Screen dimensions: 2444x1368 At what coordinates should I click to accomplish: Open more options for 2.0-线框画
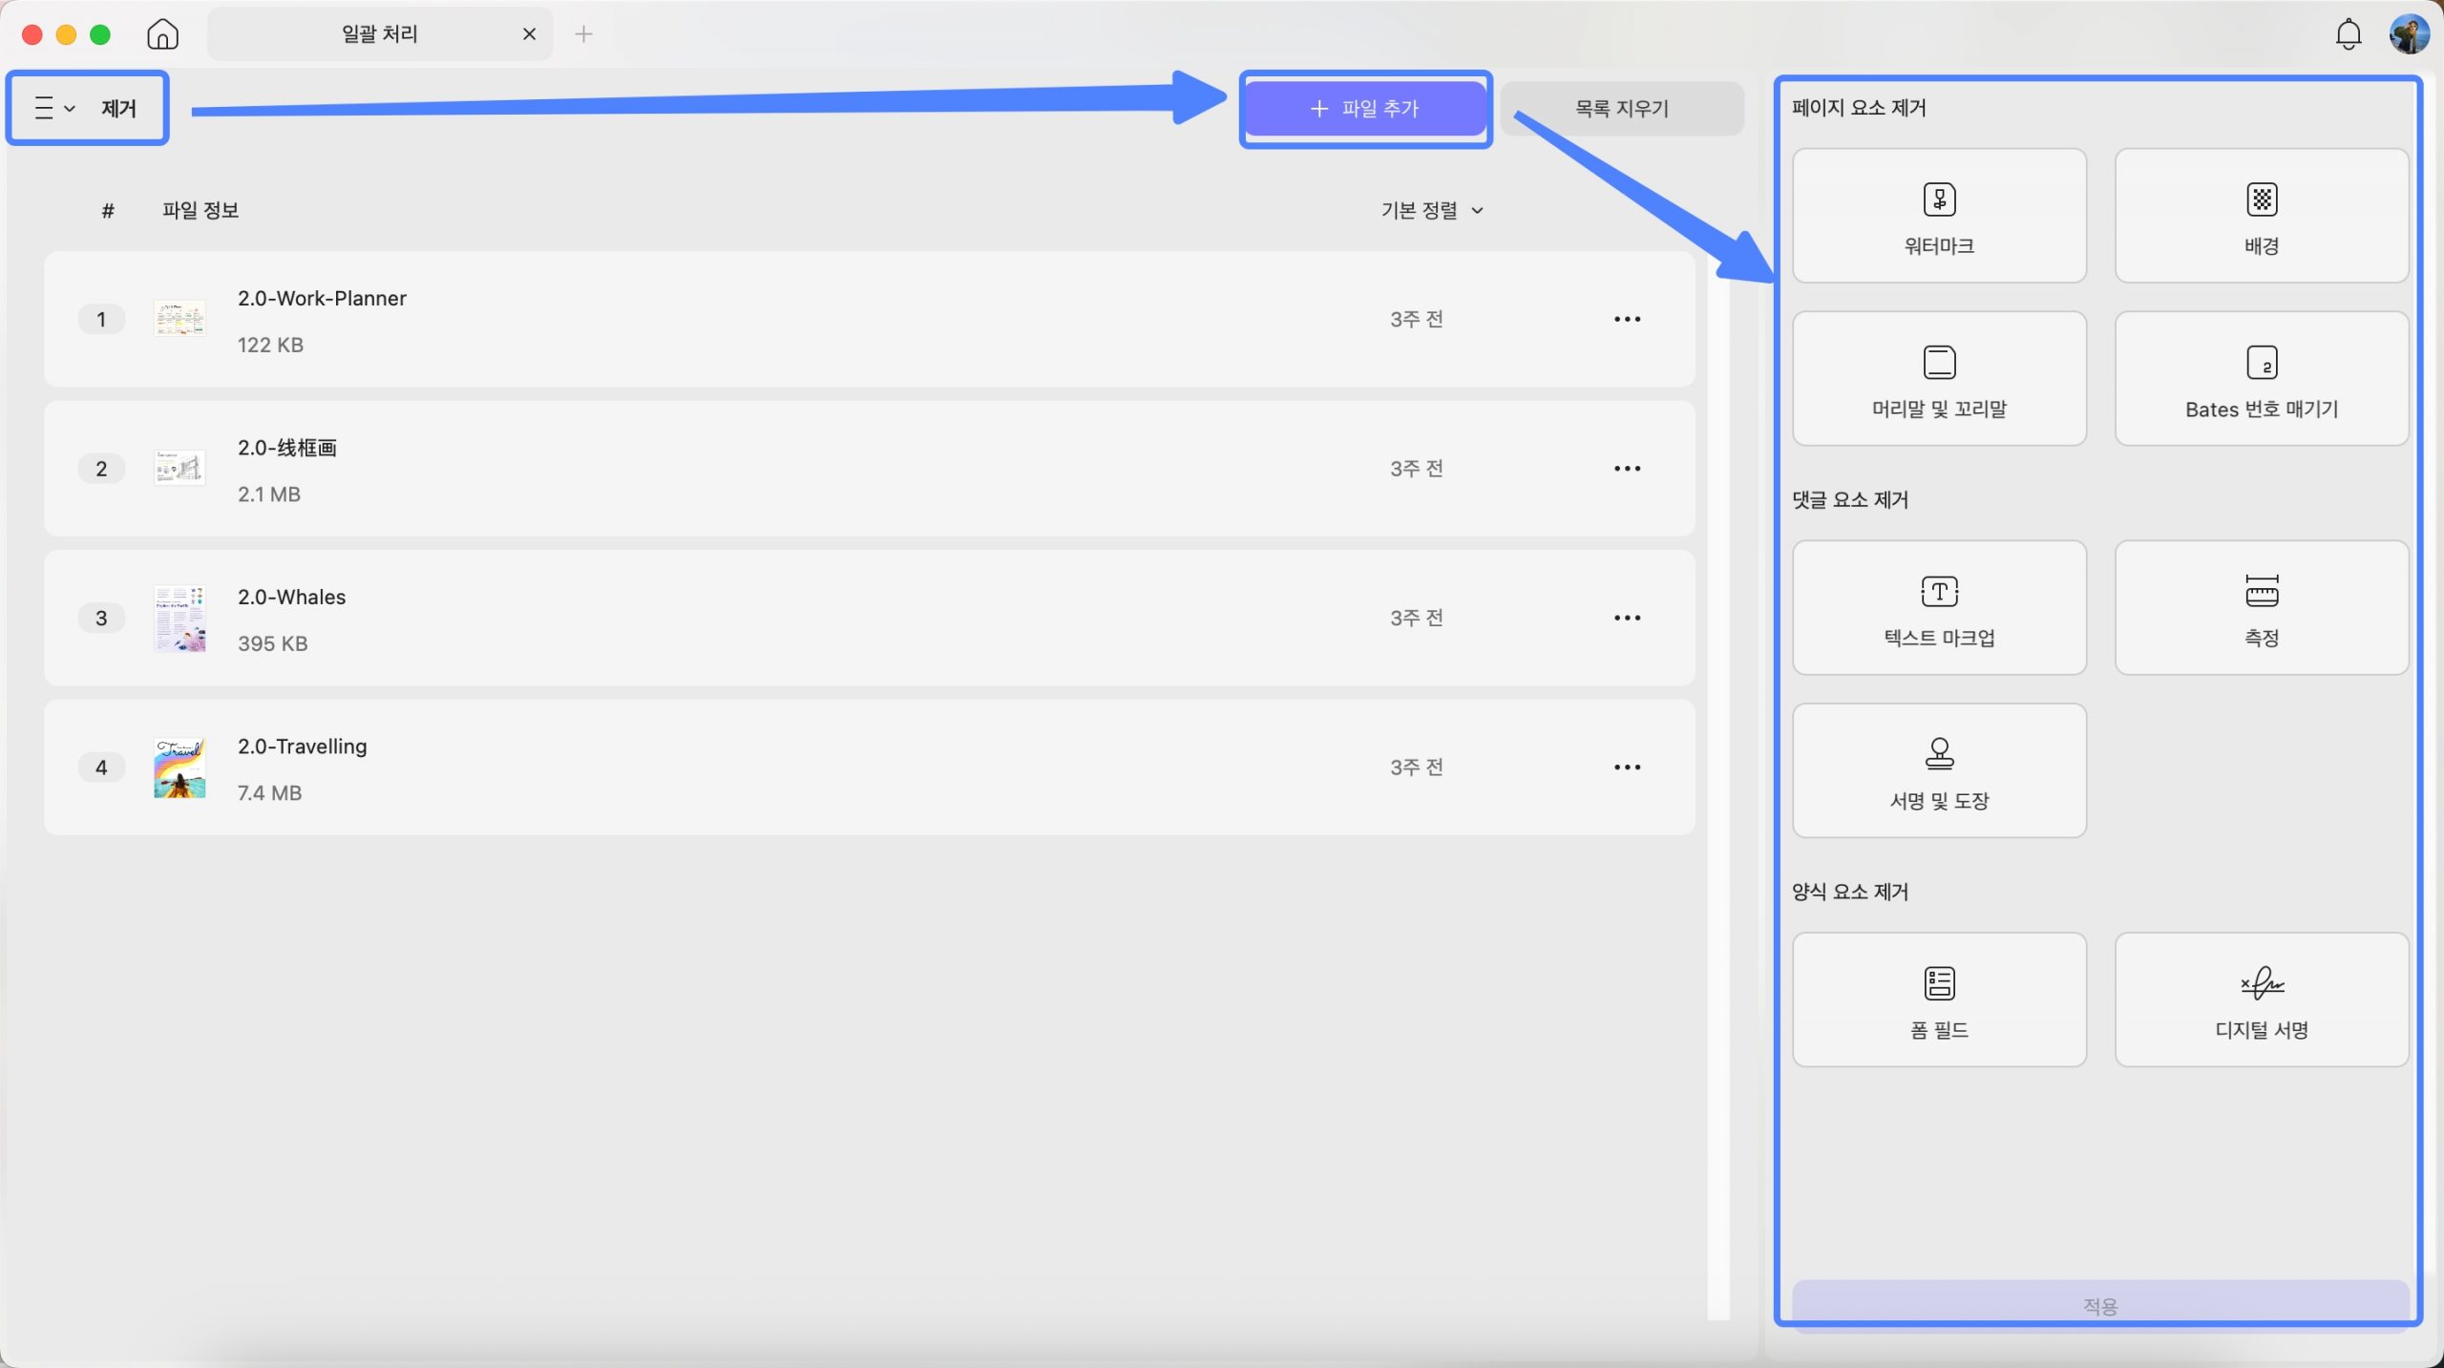click(1627, 469)
